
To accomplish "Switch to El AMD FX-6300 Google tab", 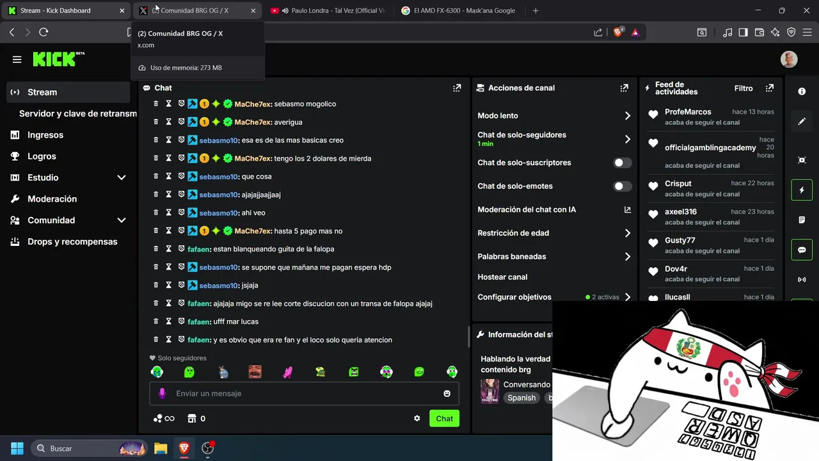I will click(x=458, y=10).
